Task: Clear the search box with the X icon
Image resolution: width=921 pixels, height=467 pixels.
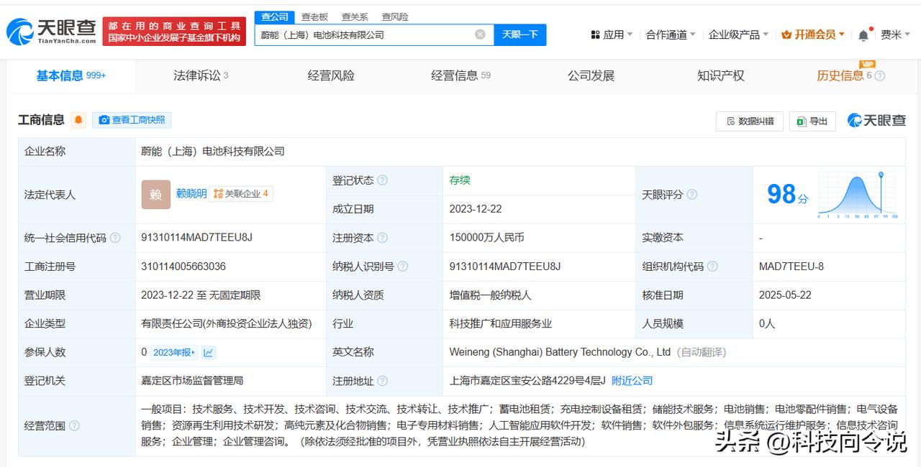Action: point(480,34)
